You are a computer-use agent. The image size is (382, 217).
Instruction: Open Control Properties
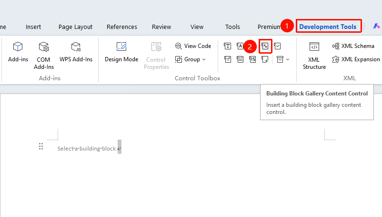click(x=156, y=56)
